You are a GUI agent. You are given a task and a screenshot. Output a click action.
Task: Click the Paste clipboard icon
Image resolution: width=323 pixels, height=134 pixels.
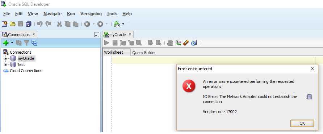76,24
